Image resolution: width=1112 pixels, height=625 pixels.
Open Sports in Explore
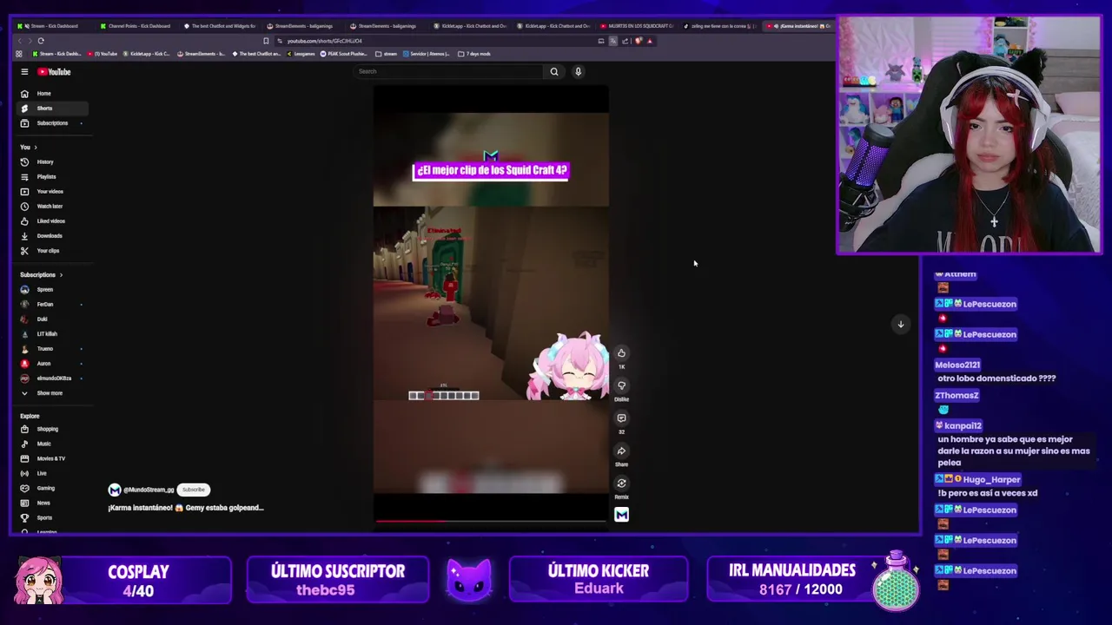52,517
